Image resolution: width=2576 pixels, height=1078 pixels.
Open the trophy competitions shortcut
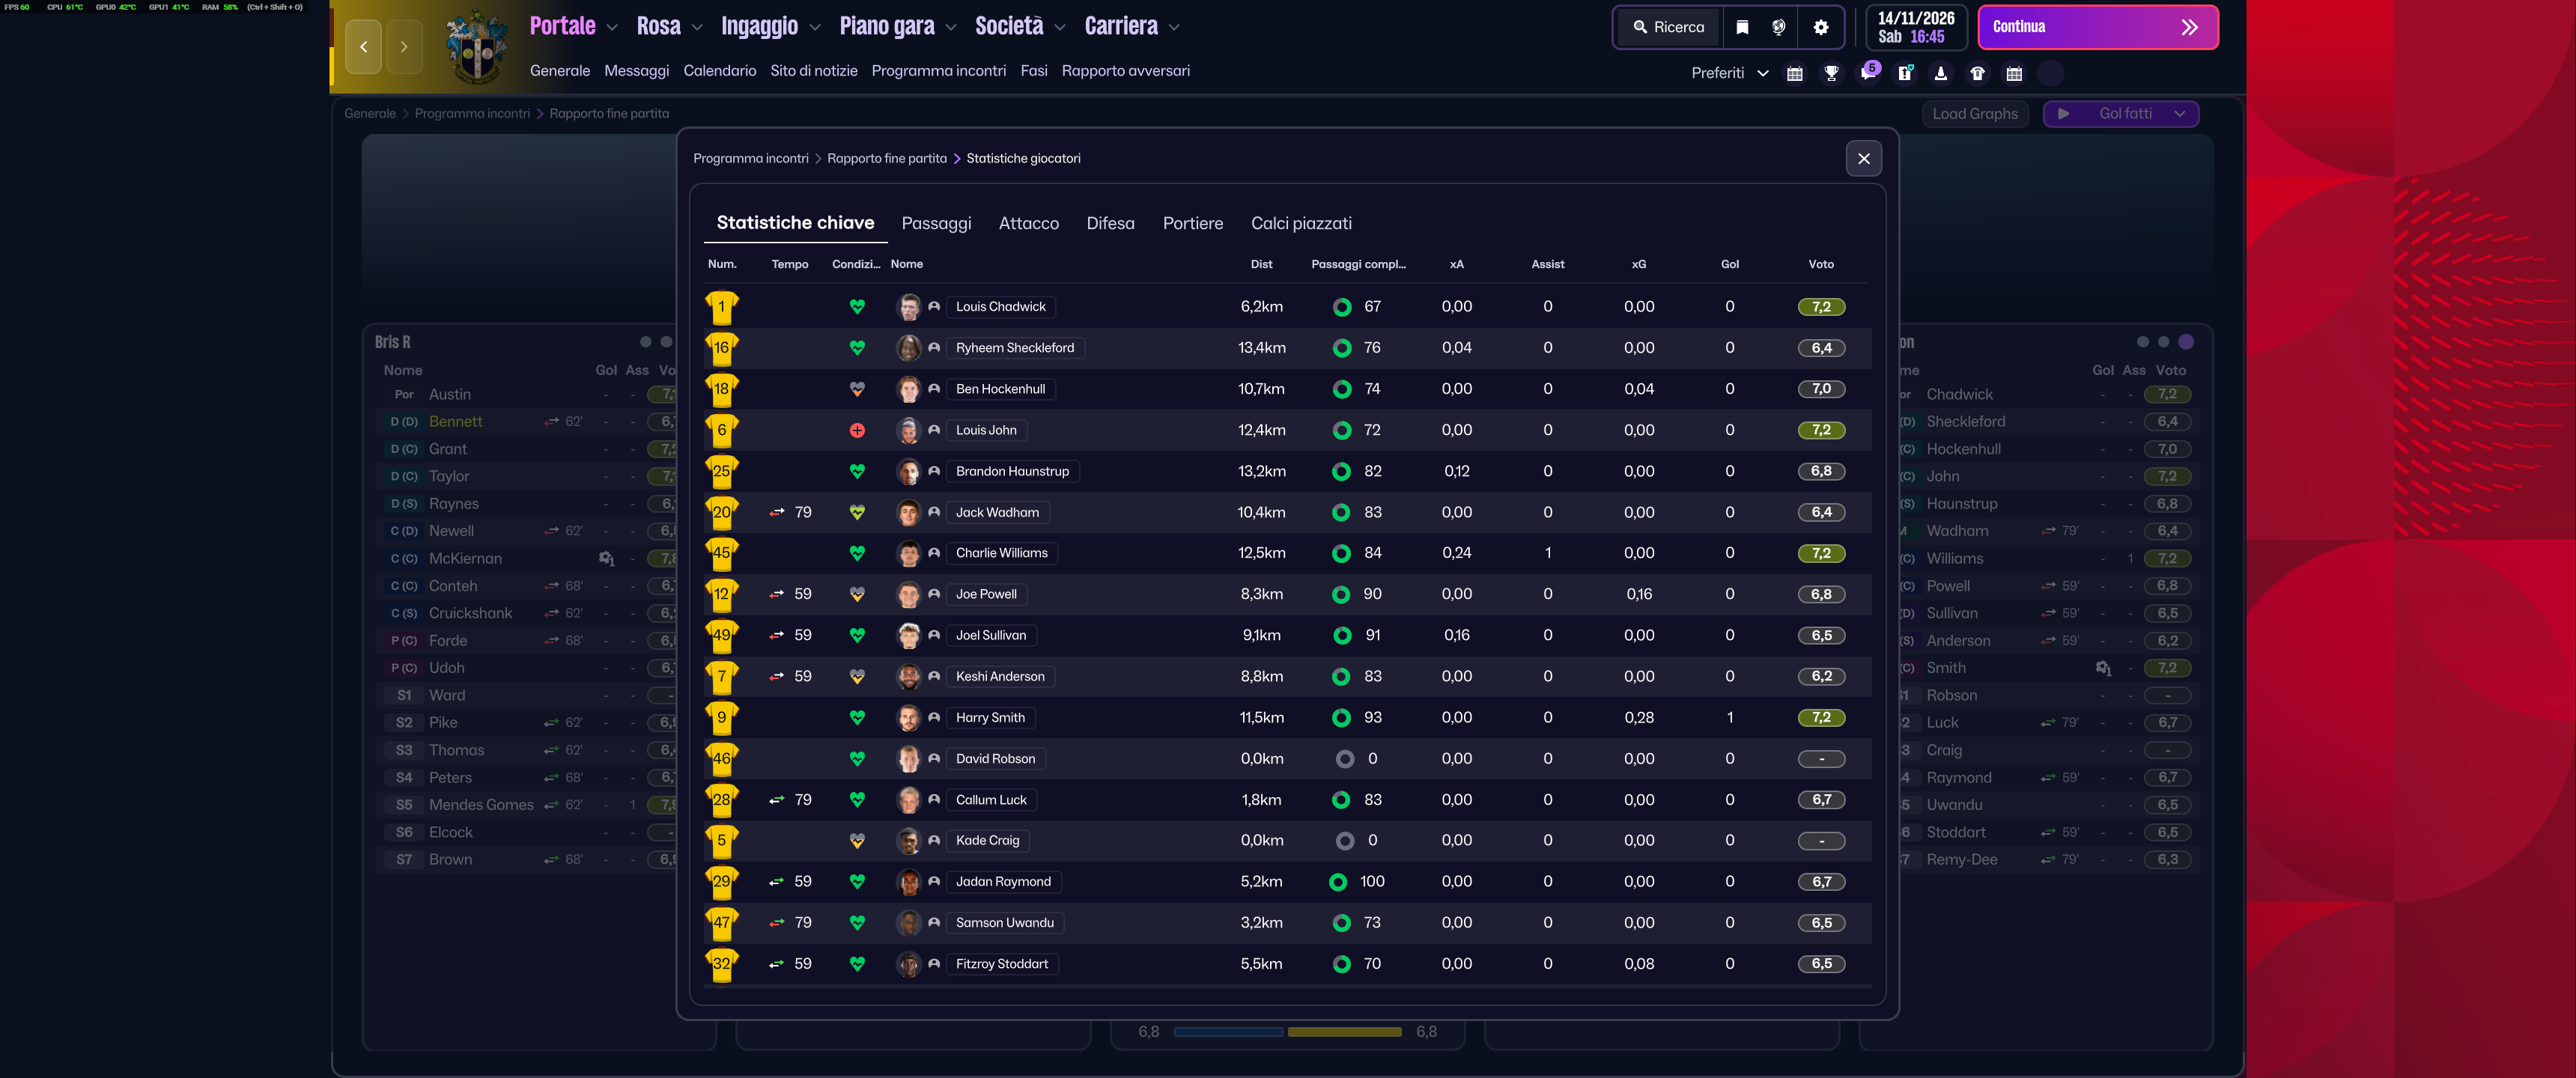pyautogui.click(x=1831, y=73)
